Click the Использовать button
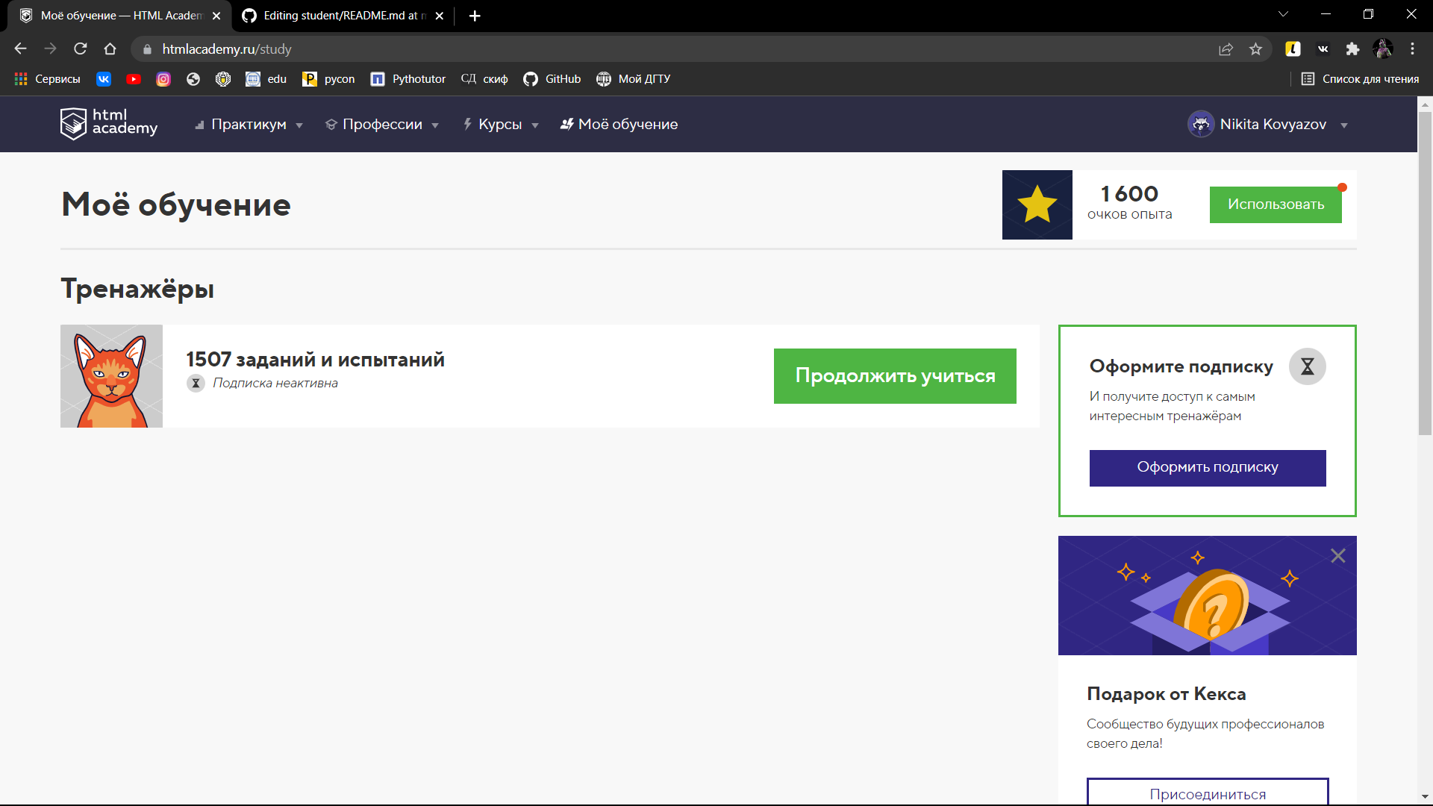 coord(1276,204)
